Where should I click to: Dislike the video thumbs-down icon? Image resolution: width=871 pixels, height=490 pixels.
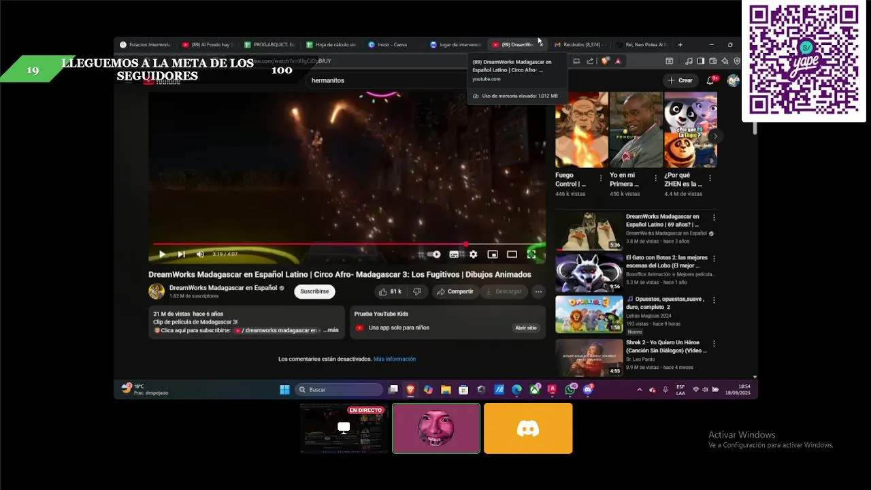click(417, 291)
